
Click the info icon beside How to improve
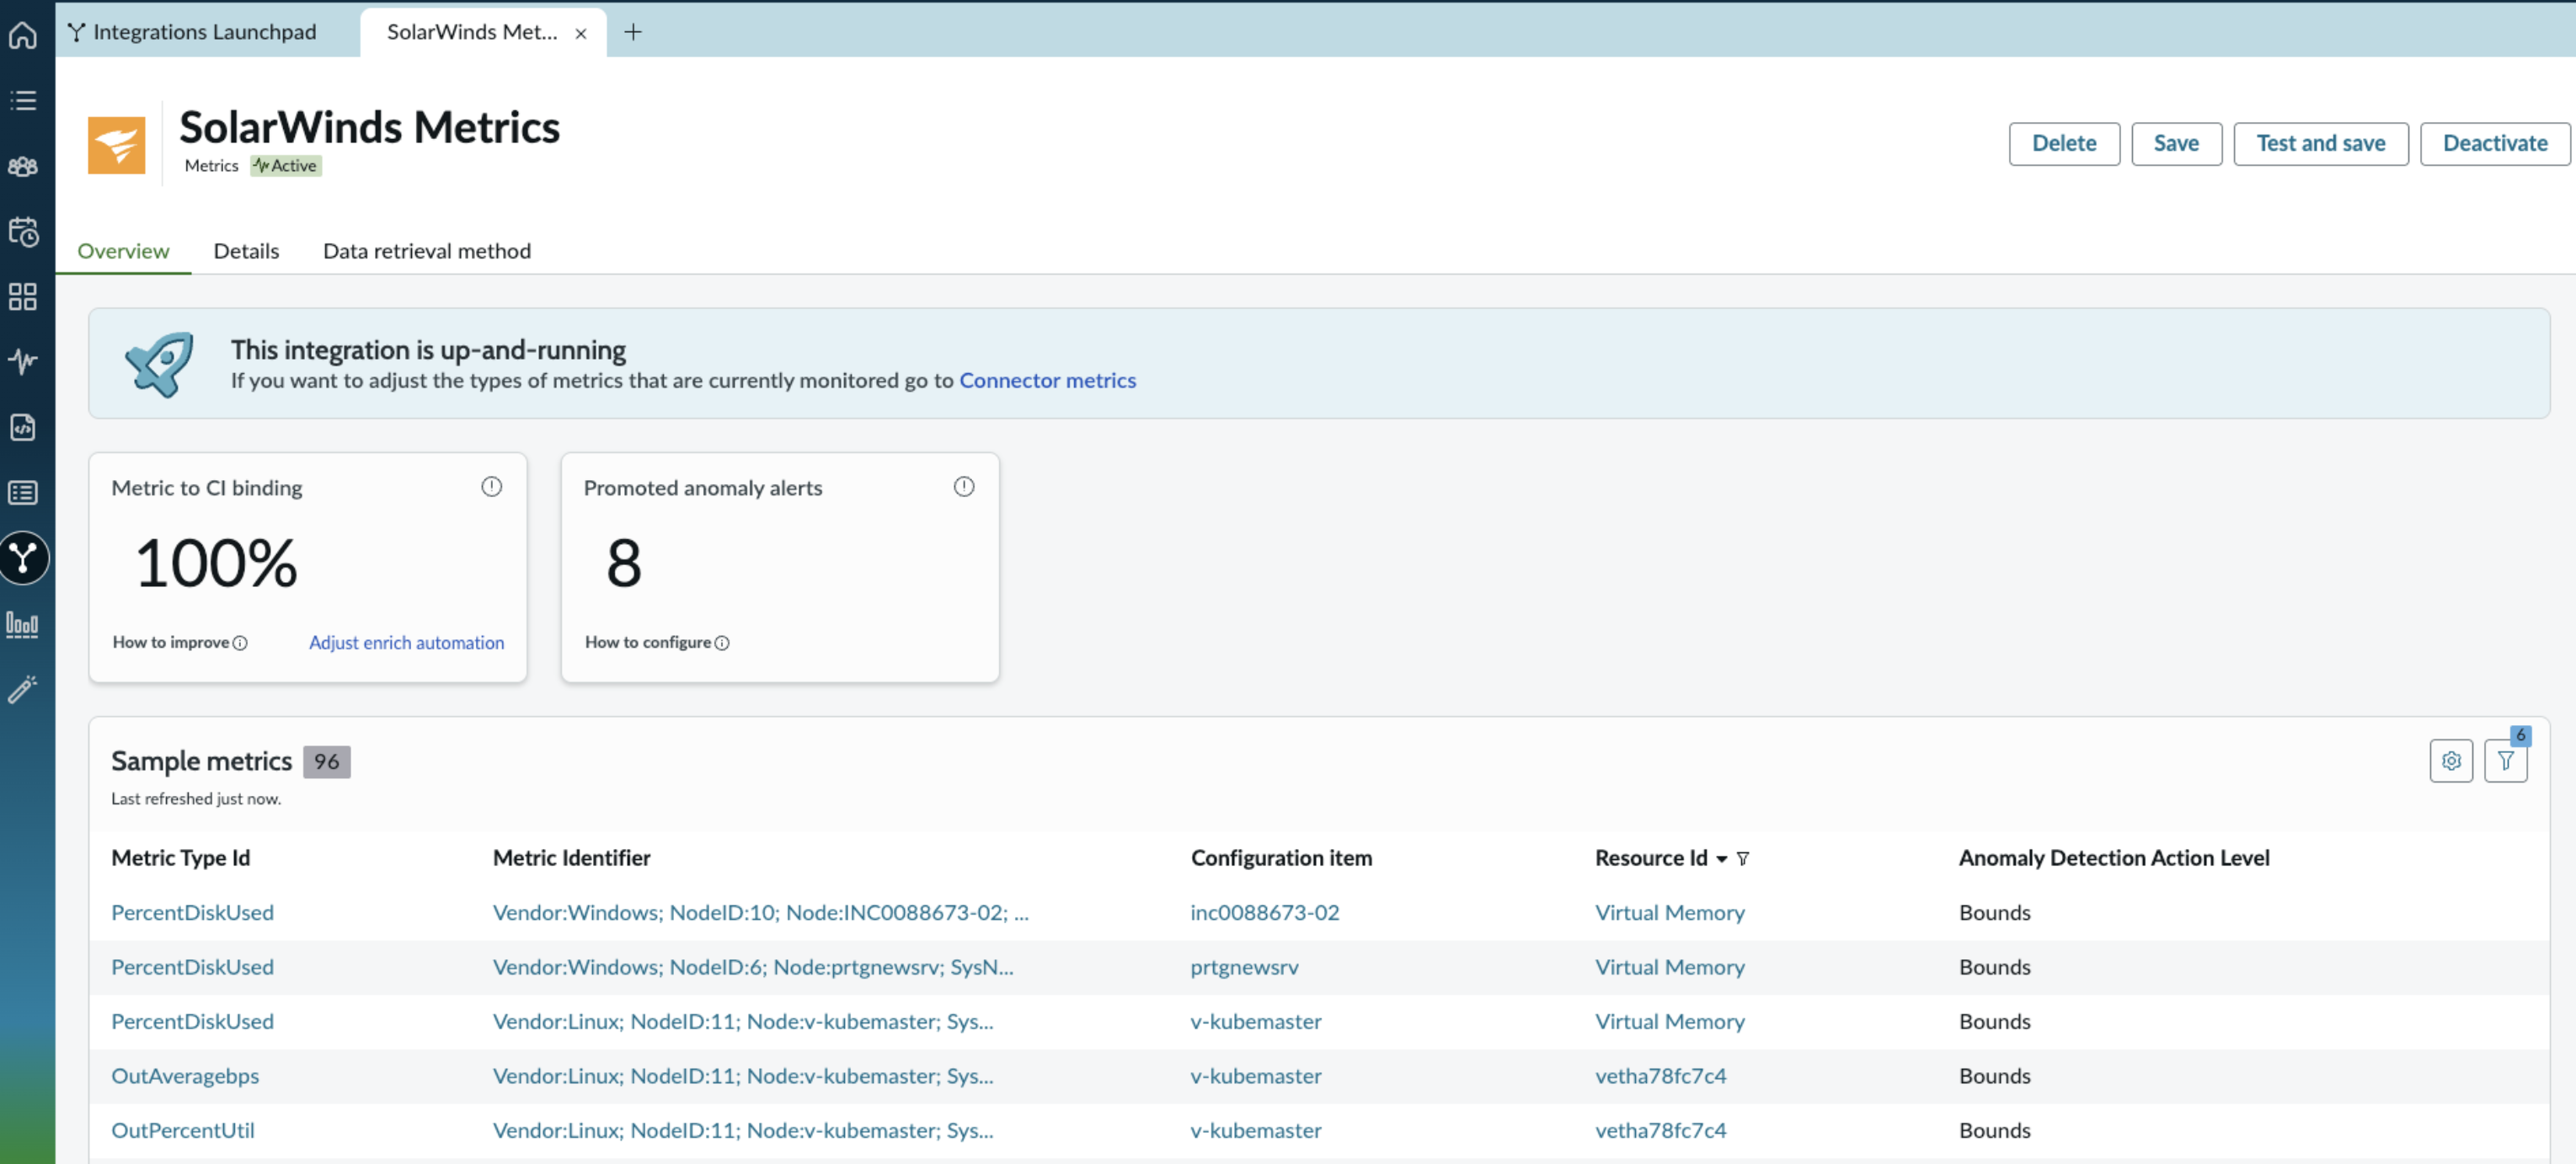pyautogui.click(x=240, y=643)
